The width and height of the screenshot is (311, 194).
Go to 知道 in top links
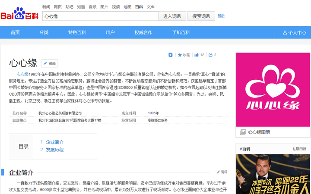81,7
